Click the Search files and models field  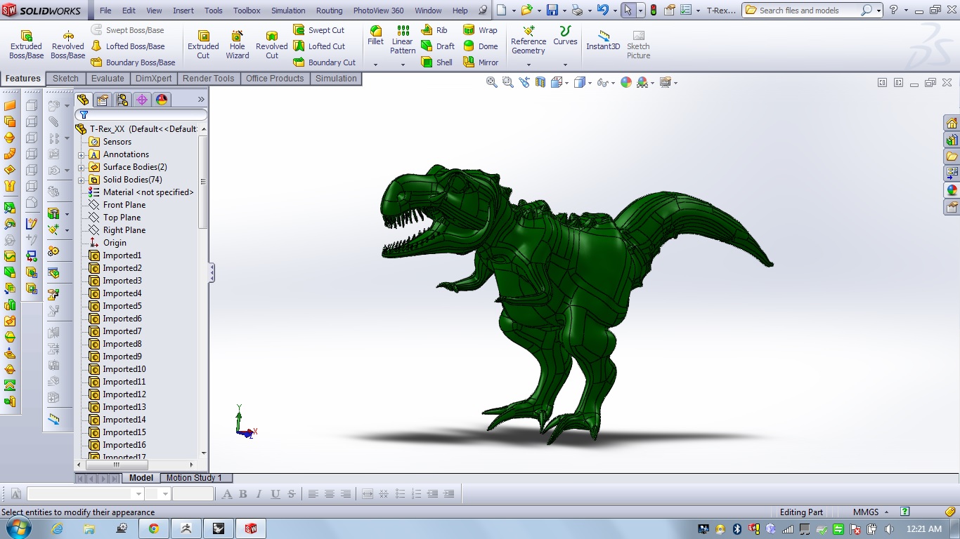click(x=808, y=11)
